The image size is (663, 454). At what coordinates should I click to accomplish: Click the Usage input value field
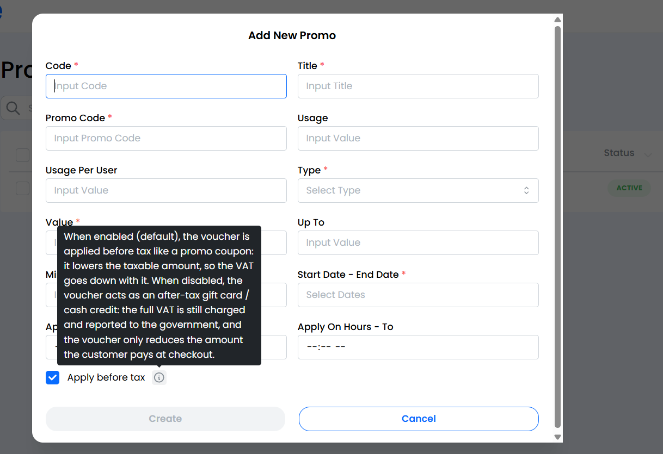418,138
